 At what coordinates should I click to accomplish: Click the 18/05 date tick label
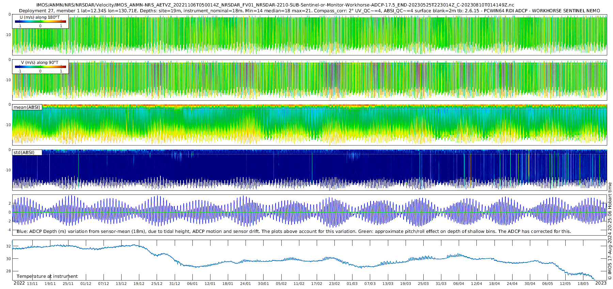point(583,284)
